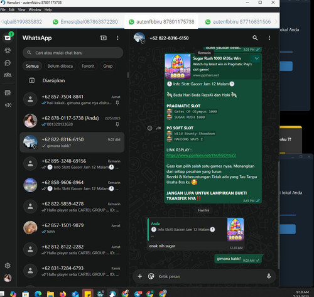Open Firefox from the taskbar
The image size is (314, 297).
coord(63,294)
